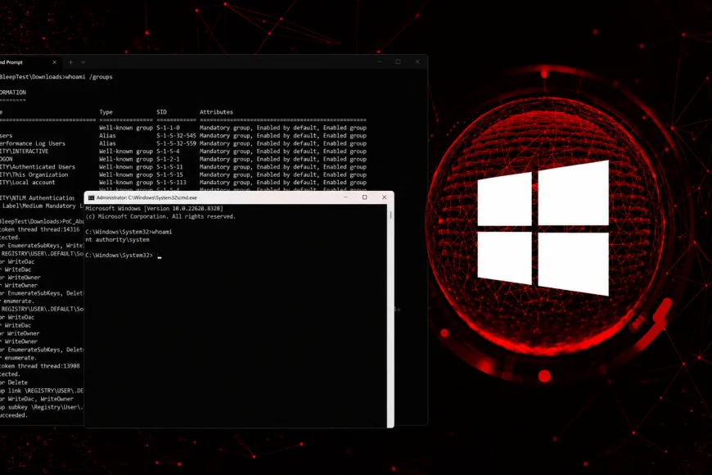Screen dimensions: 712x475
Task: Click the Administrator: C:\Windows\System32\cmd.exe title text
Action: [146, 197]
